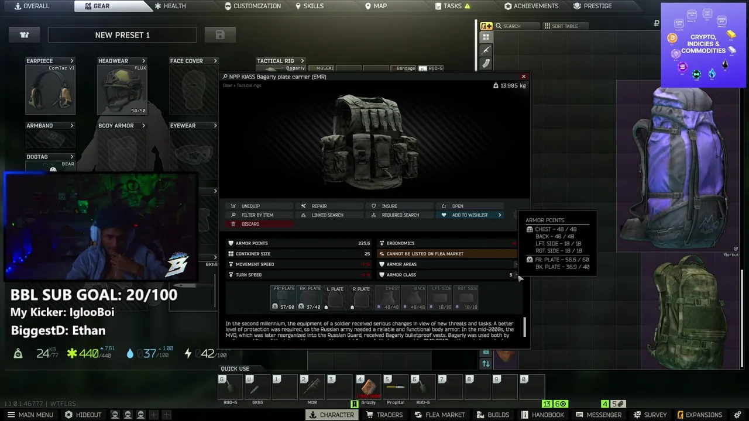The height and width of the screenshot is (421, 749).
Task: Expand the Earpiece slot arrow
Action: coord(72,61)
